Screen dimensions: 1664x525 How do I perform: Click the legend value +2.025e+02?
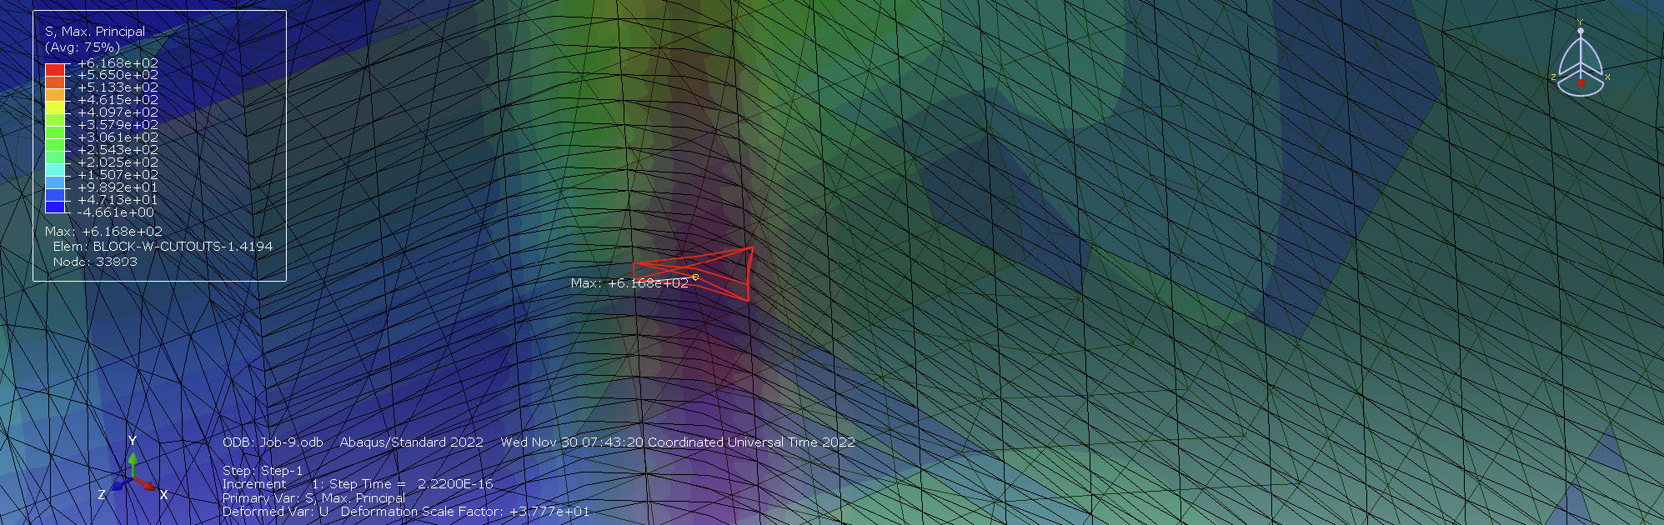click(x=118, y=162)
